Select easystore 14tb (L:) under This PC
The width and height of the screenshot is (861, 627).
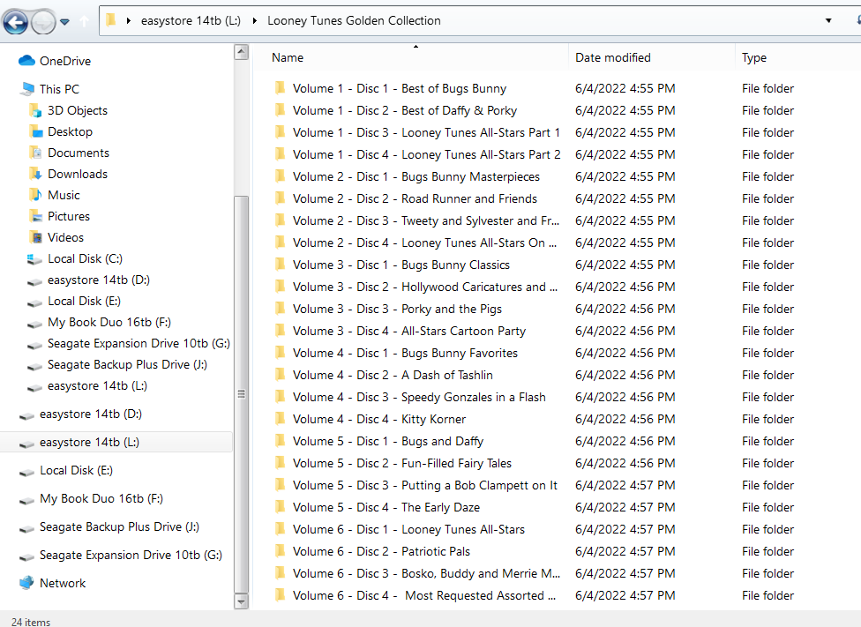98,386
